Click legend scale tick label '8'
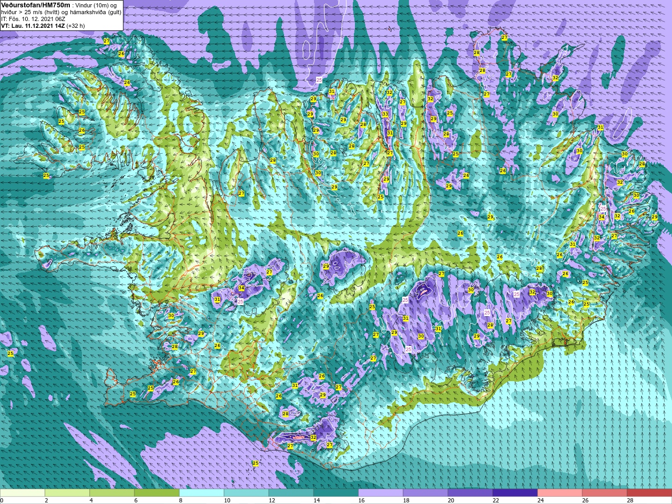672x504 pixels. point(181,500)
